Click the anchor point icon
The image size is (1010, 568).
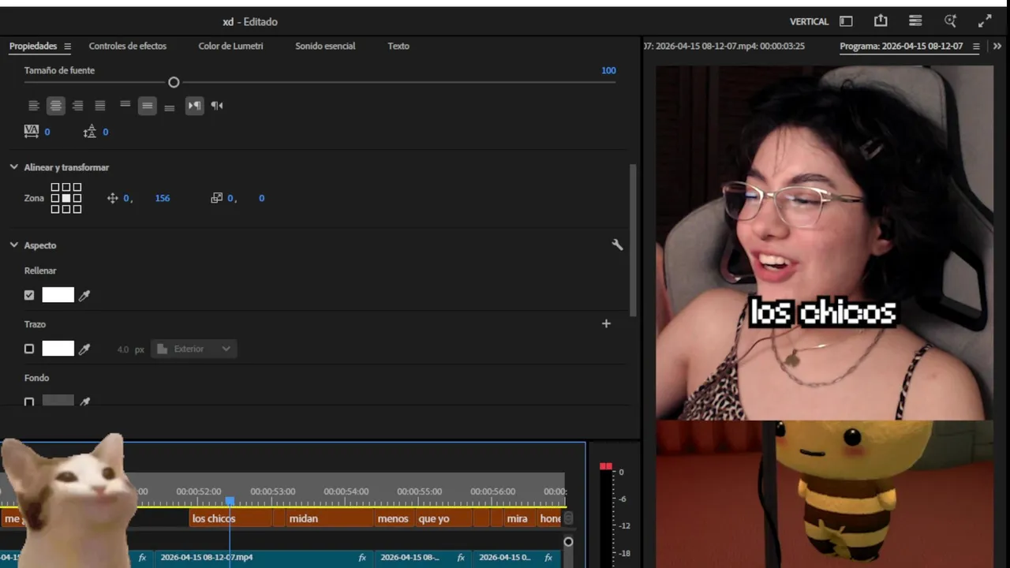[216, 198]
